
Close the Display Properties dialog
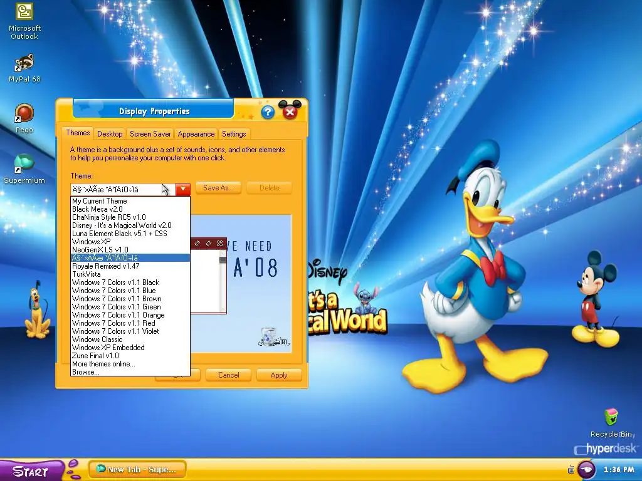[x=290, y=112]
